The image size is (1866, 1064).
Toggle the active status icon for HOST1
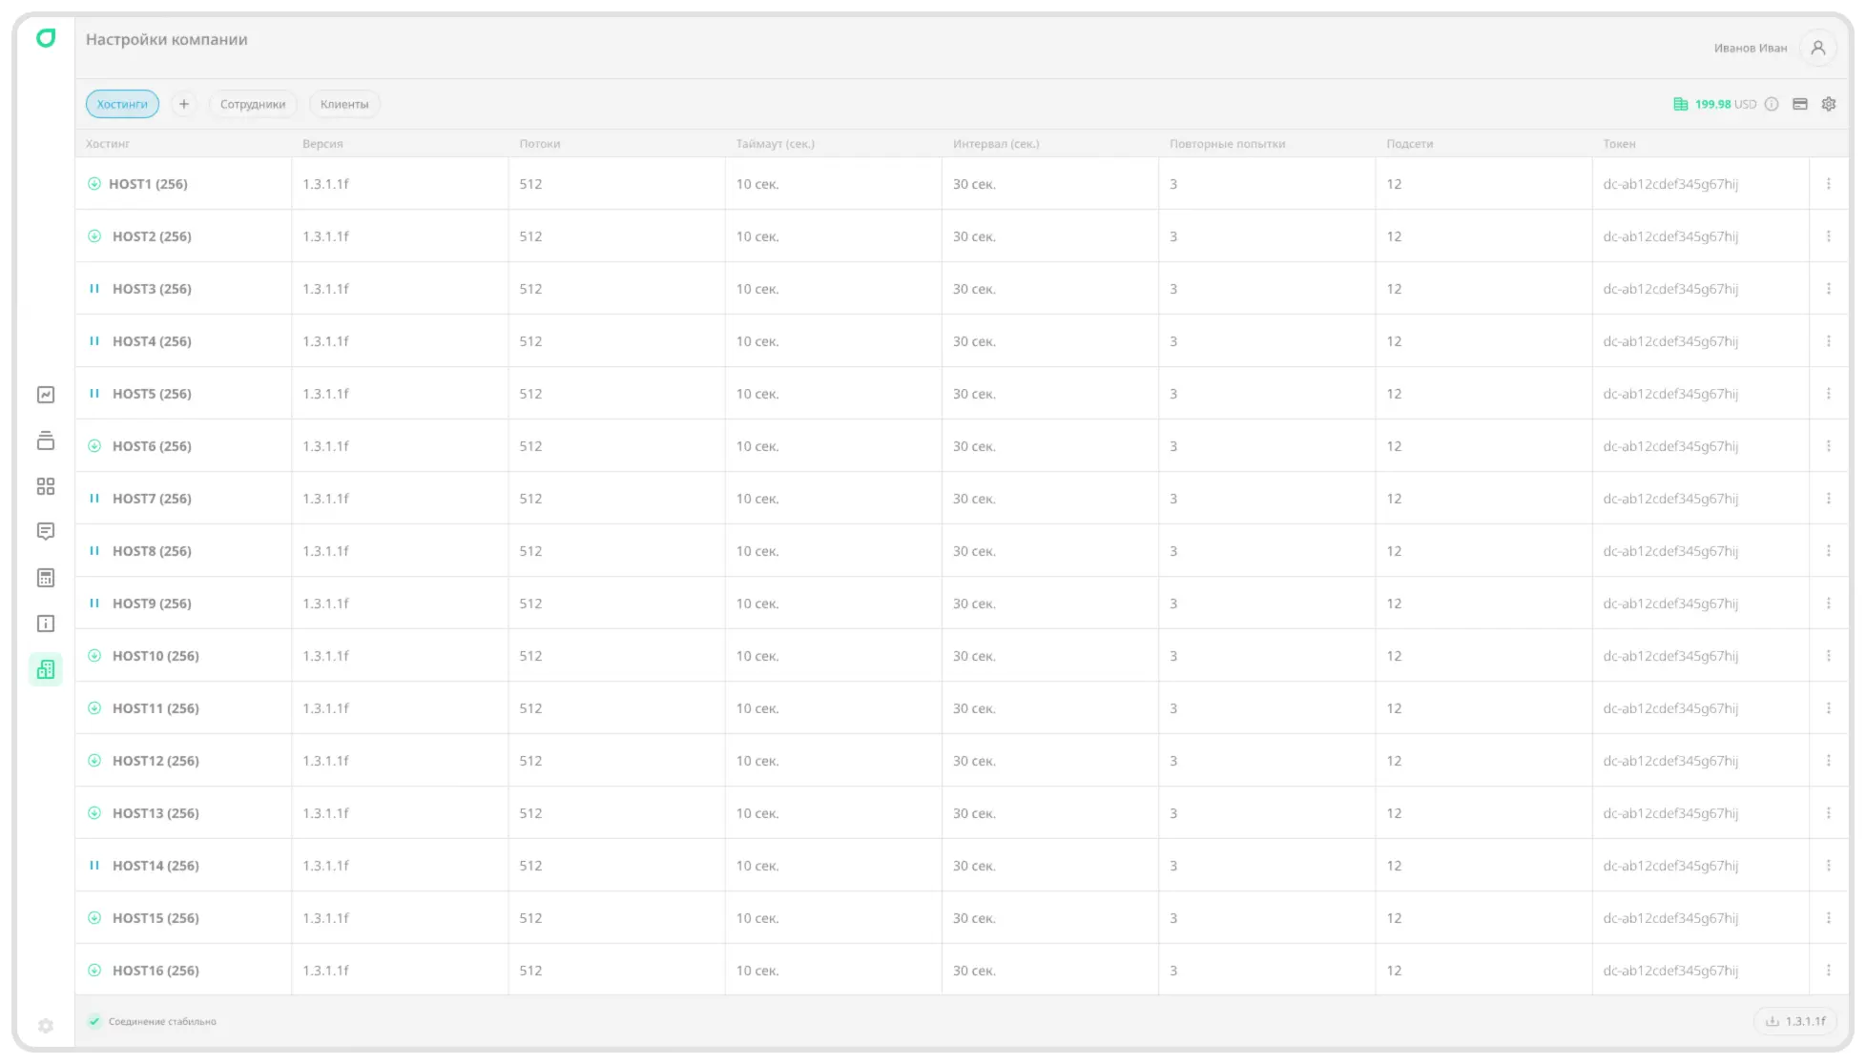point(94,183)
